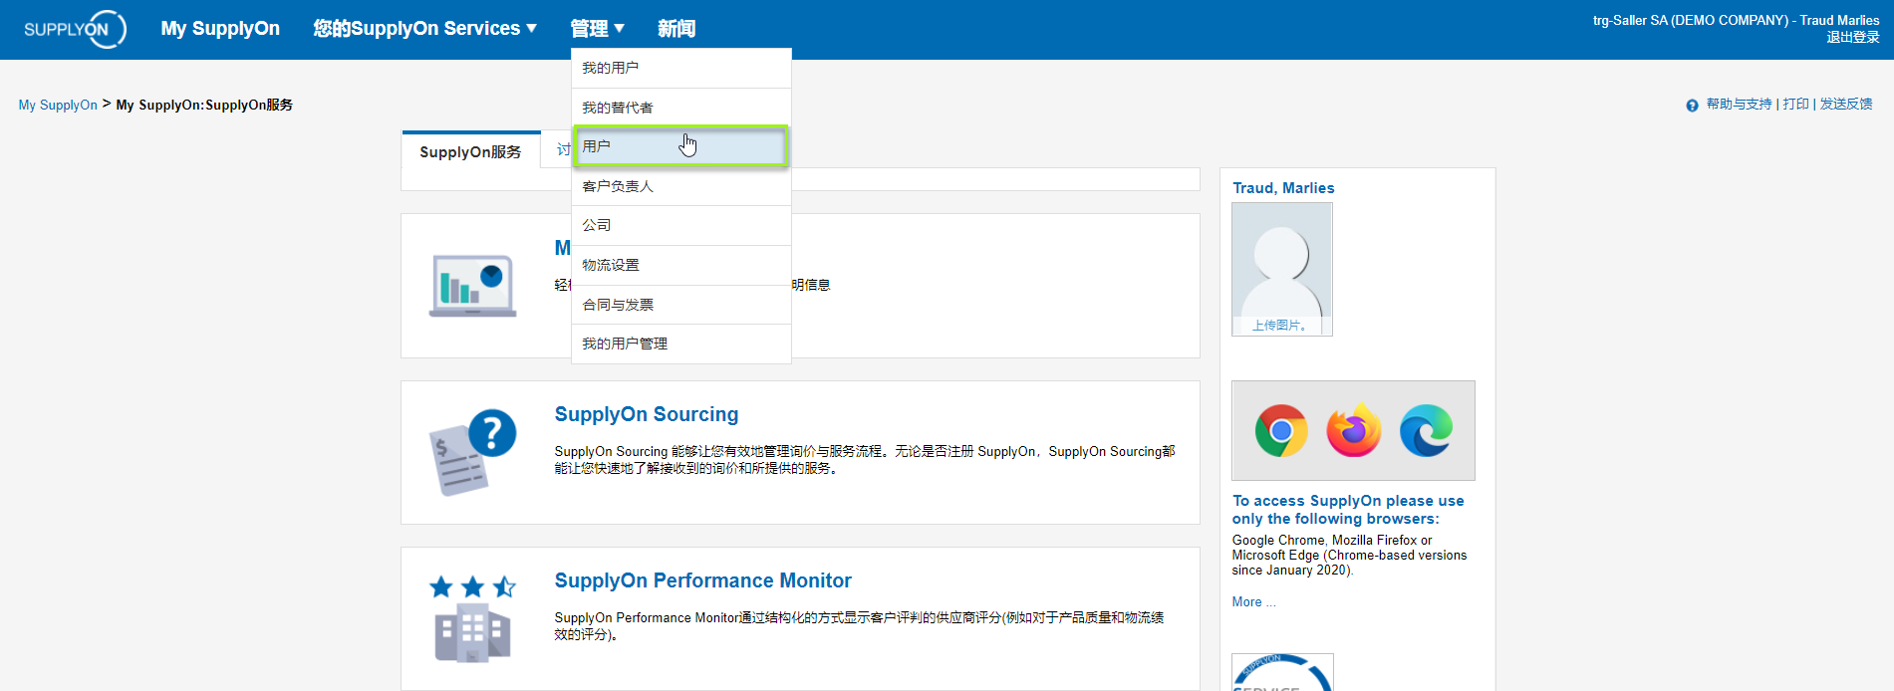Click the SupplyOn service badge image
The image size is (1894, 691).
(1282, 672)
